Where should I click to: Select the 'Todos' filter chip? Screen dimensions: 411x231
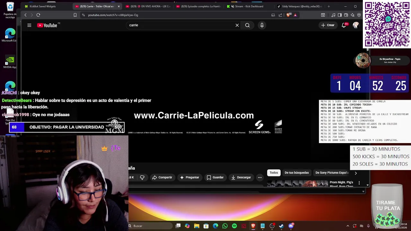pos(274,173)
